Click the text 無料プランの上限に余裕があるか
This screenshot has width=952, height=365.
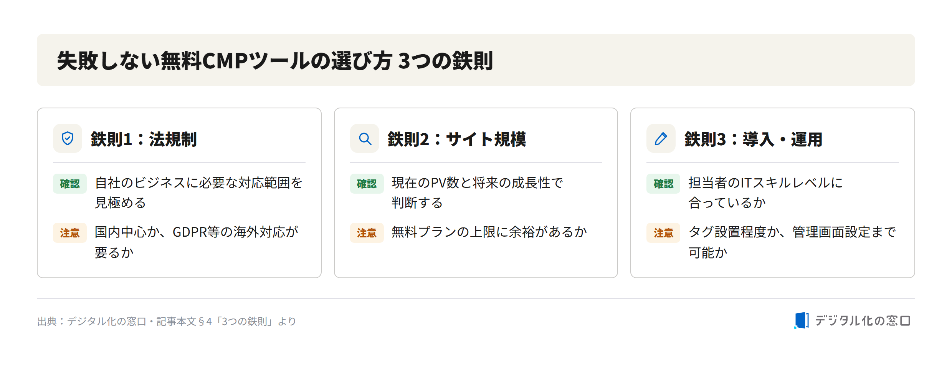489,232
